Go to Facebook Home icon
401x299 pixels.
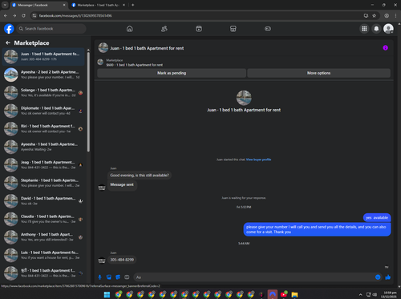pyautogui.click(x=129, y=29)
